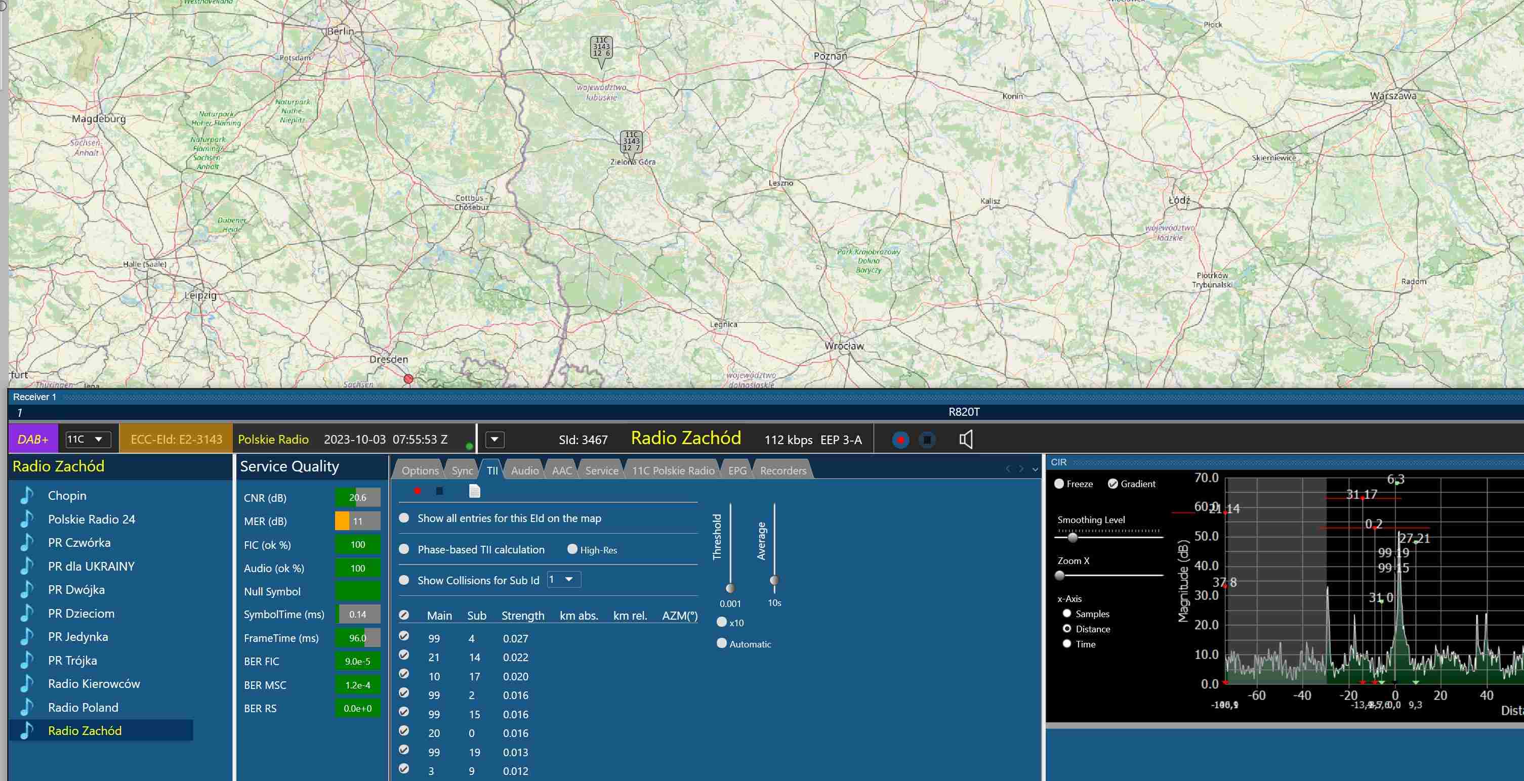The width and height of the screenshot is (1524, 781).
Task: Click the note icon beside Radio Poland
Action: [27, 707]
